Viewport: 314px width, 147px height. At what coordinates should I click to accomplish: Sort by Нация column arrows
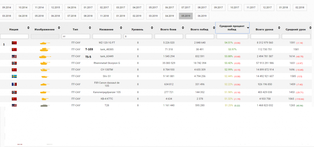28,28
